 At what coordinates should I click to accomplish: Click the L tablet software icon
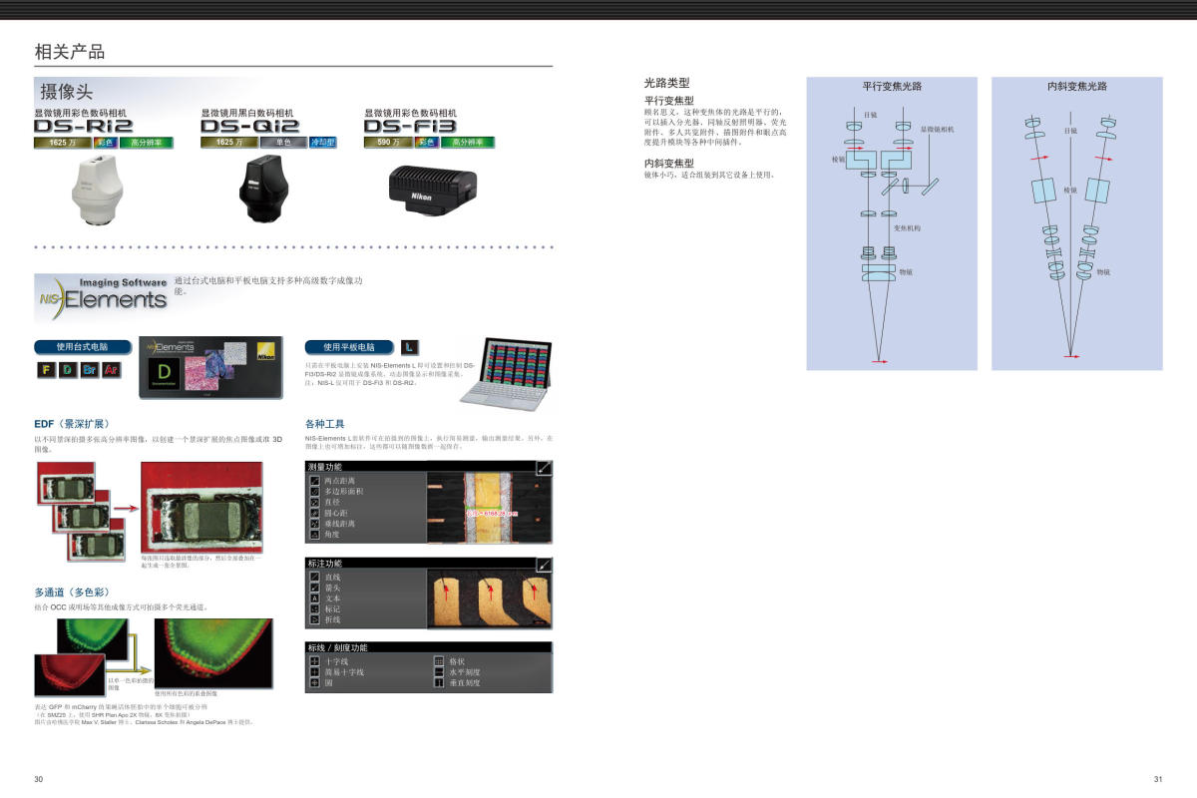coord(411,347)
